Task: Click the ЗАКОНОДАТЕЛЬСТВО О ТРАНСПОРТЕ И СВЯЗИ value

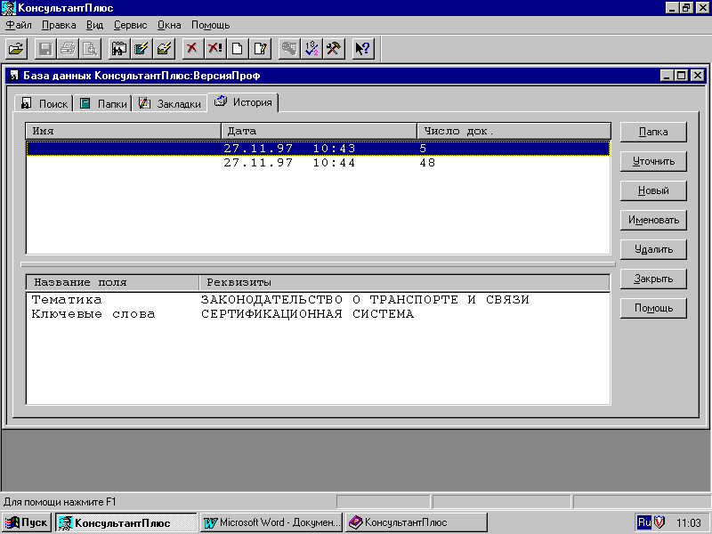Action: 365,300
